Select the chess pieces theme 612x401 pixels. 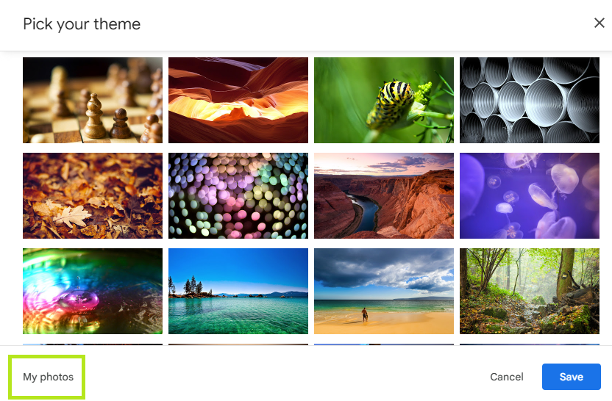(93, 100)
